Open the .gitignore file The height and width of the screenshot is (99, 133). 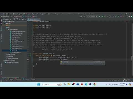click(x=10, y=56)
